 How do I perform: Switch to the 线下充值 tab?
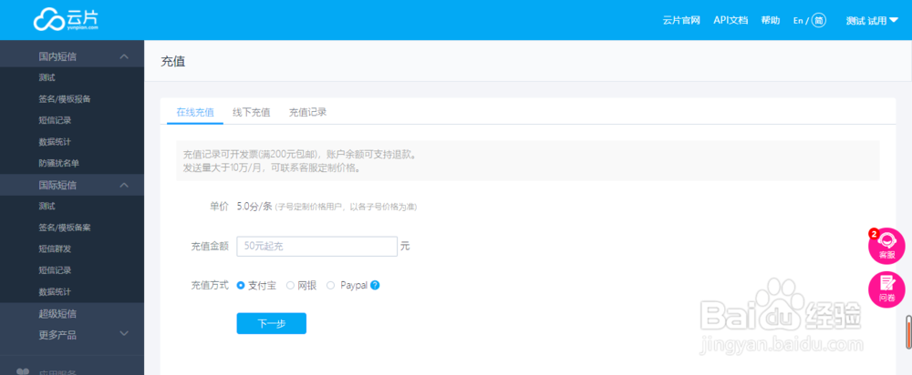252,112
